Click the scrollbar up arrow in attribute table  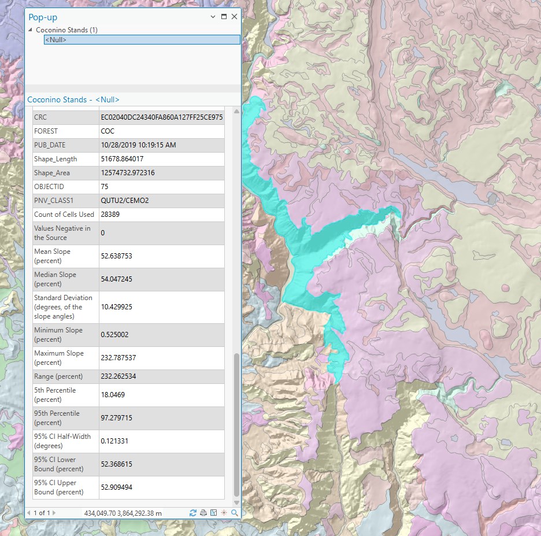[236, 112]
